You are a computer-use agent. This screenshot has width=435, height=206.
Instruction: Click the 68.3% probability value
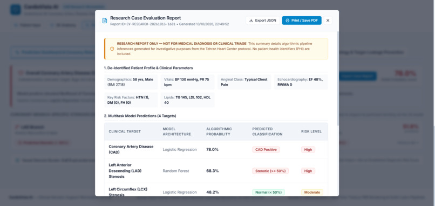click(x=212, y=171)
